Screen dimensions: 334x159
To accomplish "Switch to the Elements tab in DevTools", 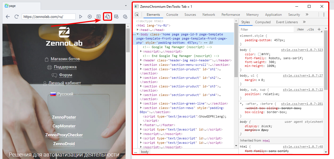I will click(153, 15).
